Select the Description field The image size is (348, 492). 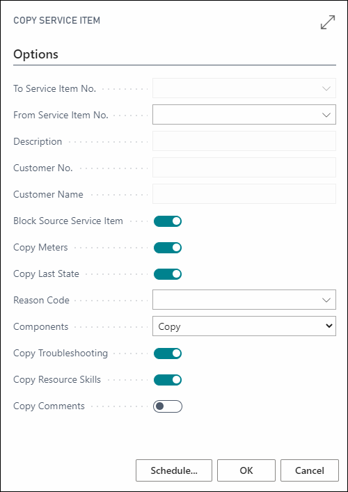pyautogui.click(x=244, y=141)
